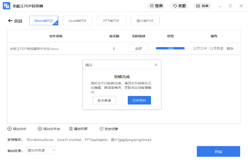Click 添加文件 plus icon
This screenshot has width=248, height=163.
pyautogui.click(x=9, y=129)
